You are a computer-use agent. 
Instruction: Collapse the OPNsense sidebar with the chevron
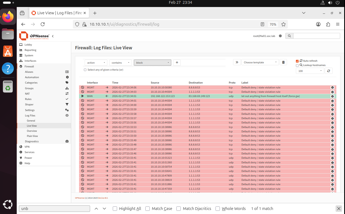pyautogui.click(x=53, y=36)
